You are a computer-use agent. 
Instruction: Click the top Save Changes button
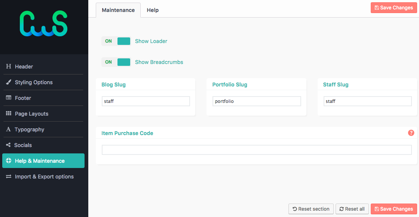click(394, 8)
